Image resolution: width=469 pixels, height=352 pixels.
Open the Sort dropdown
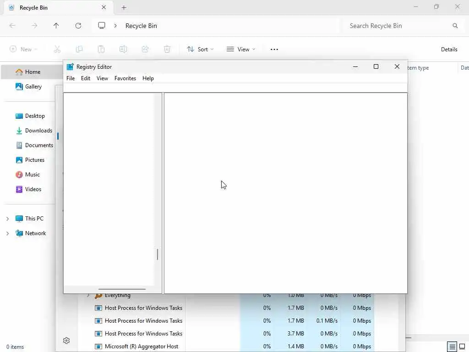200,49
